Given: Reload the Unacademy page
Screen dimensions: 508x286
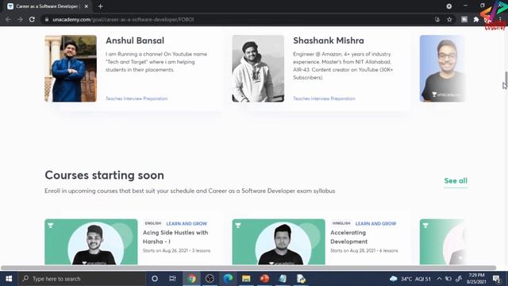Looking at the screenshot, I should (x=32, y=19).
